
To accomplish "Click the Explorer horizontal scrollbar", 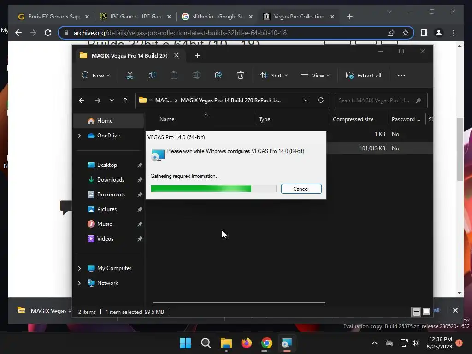I will click(239, 303).
